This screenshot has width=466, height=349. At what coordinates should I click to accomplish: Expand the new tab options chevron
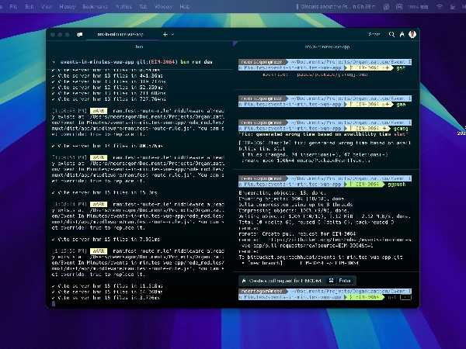pyautogui.click(x=173, y=34)
